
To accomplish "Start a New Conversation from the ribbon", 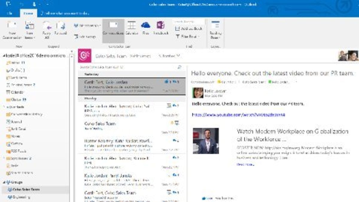I will [x=12, y=30].
